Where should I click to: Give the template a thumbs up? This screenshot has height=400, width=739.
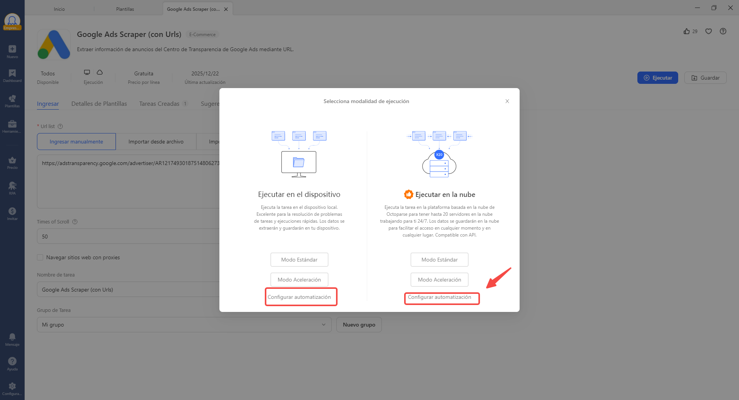[687, 31]
